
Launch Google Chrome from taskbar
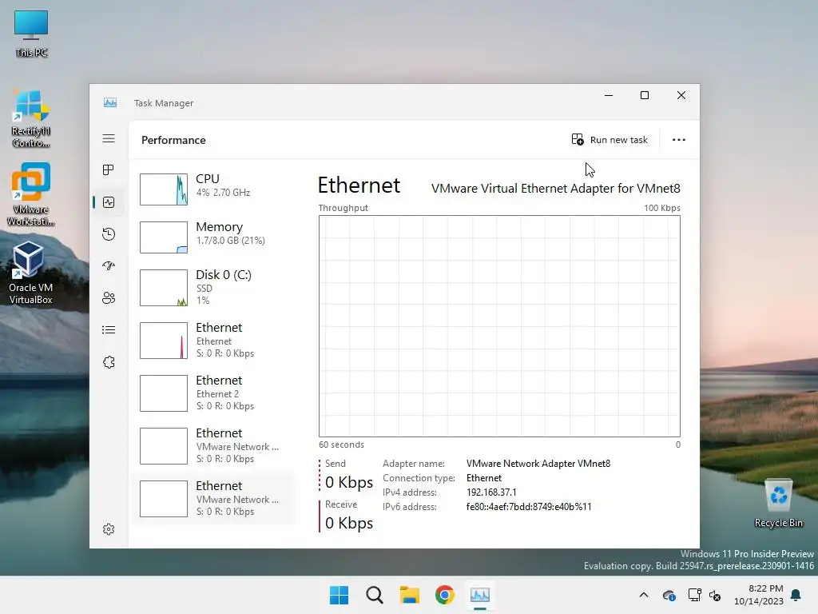pyautogui.click(x=444, y=595)
